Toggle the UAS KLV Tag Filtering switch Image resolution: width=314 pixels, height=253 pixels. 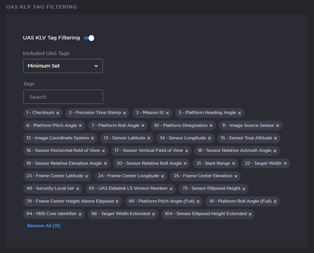pyautogui.click(x=89, y=38)
